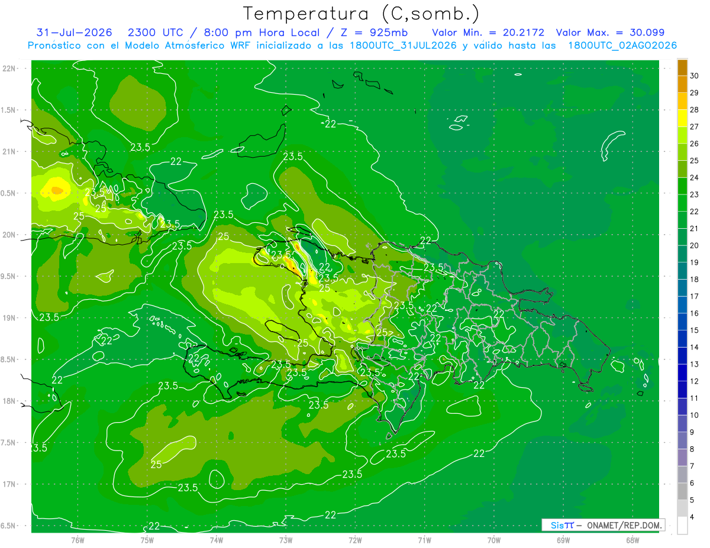Screen dimensions: 710x548
Task: Click the legend scale label 30
Action: (695, 76)
